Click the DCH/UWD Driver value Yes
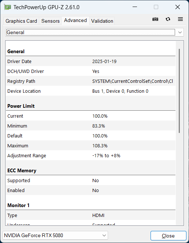The height and width of the screenshot is (243, 189). point(96,71)
